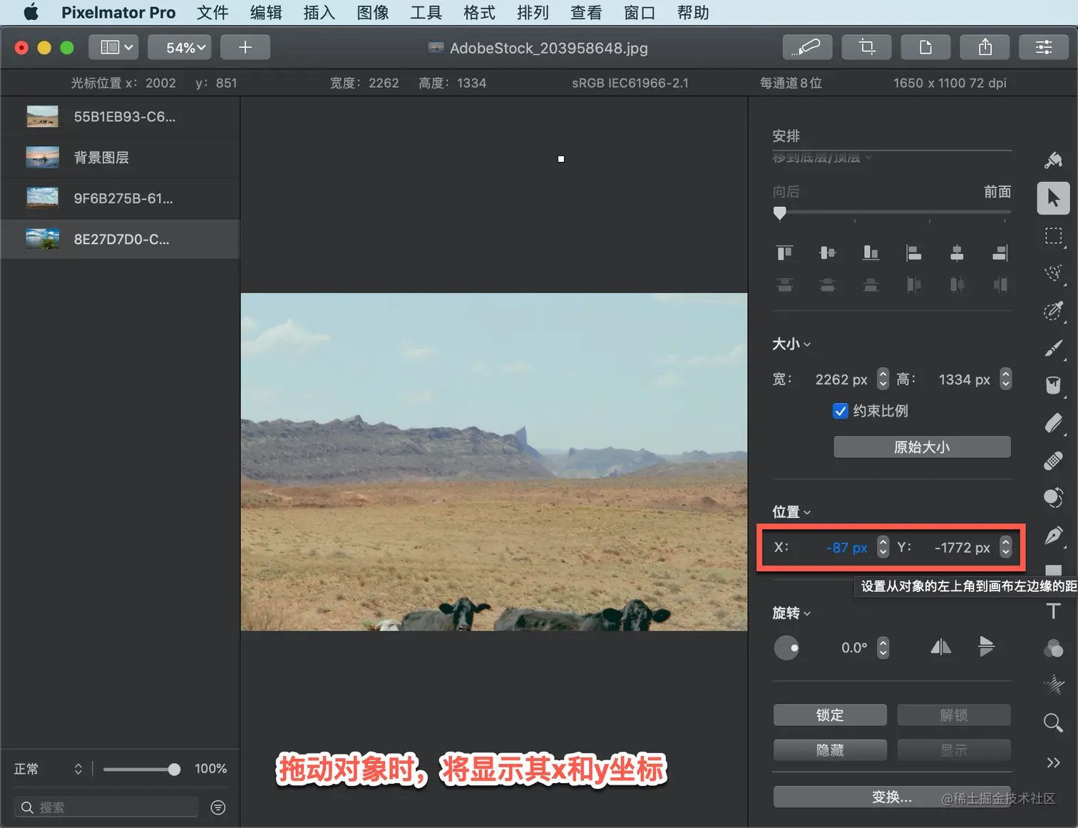Image resolution: width=1078 pixels, height=828 pixels.
Task: Open the Color Adjustments tool
Action: click(x=1053, y=648)
